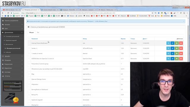Click the green button in 1 simple url rewrite row
190x107 pixels.
tap(177, 53)
